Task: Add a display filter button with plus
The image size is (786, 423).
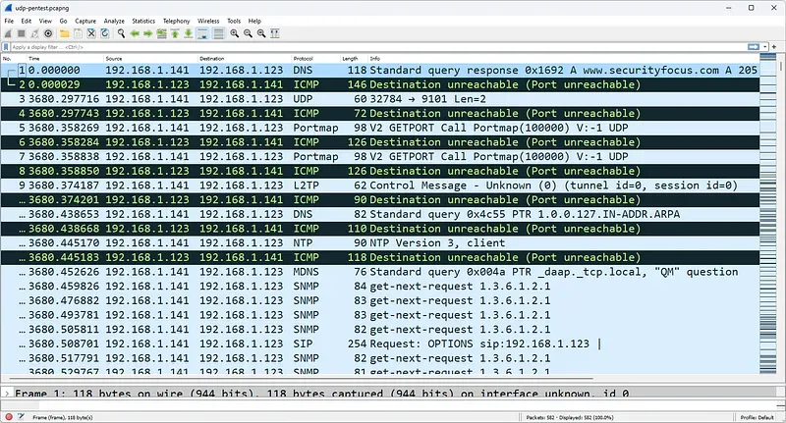Action: 774,46
